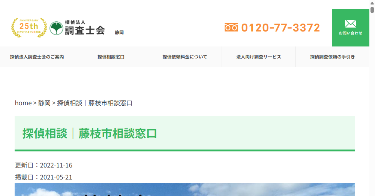The width and height of the screenshot is (375, 196).
Task: Click the white envelope mail icon
Action: (x=350, y=24)
